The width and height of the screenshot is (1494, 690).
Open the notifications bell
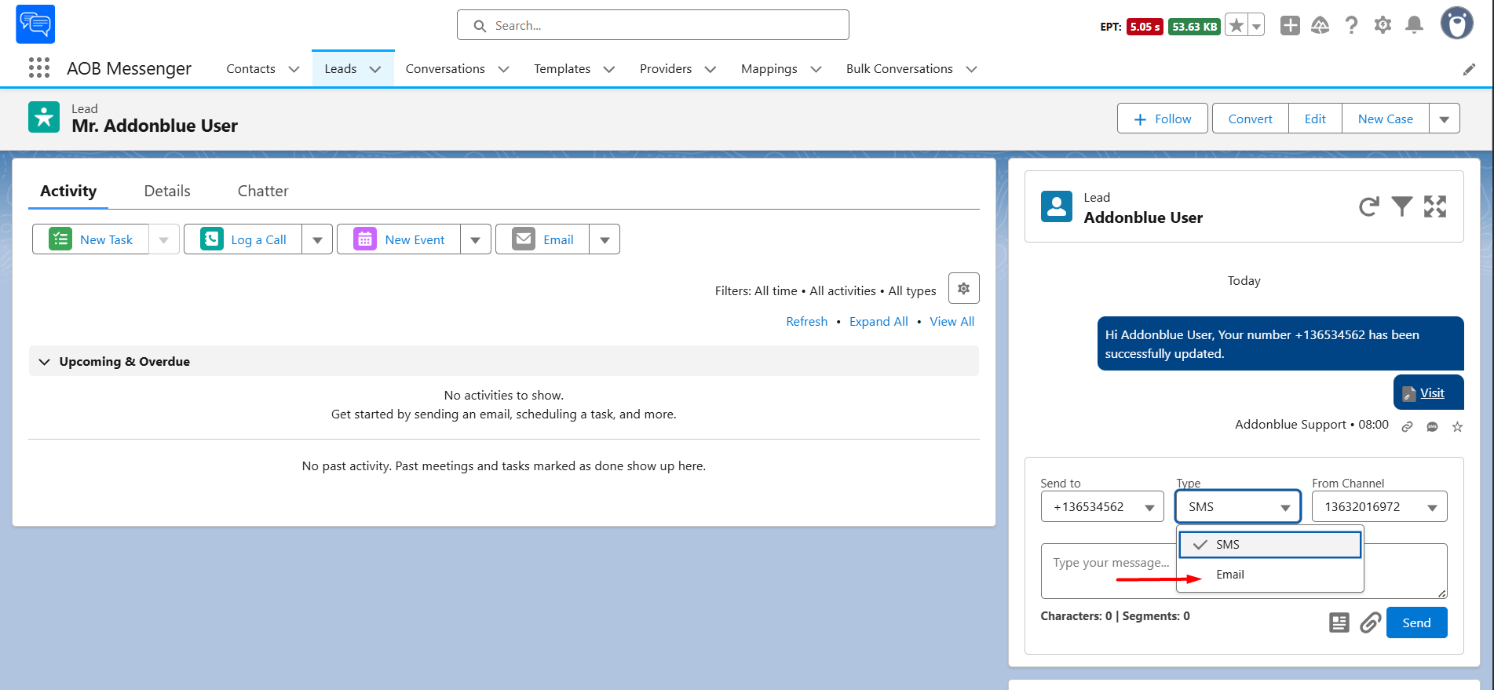[x=1414, y=26]
